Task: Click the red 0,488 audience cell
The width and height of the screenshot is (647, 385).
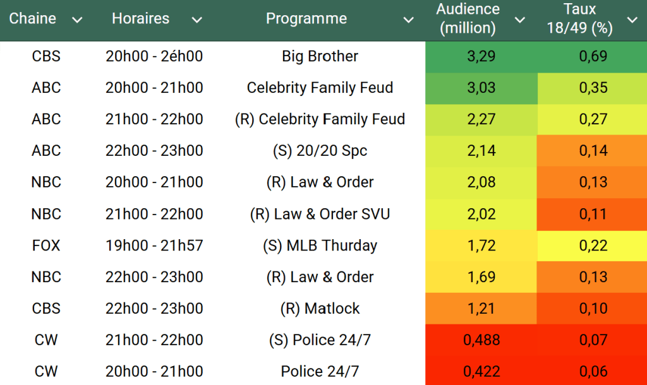Action: point(481,340)
